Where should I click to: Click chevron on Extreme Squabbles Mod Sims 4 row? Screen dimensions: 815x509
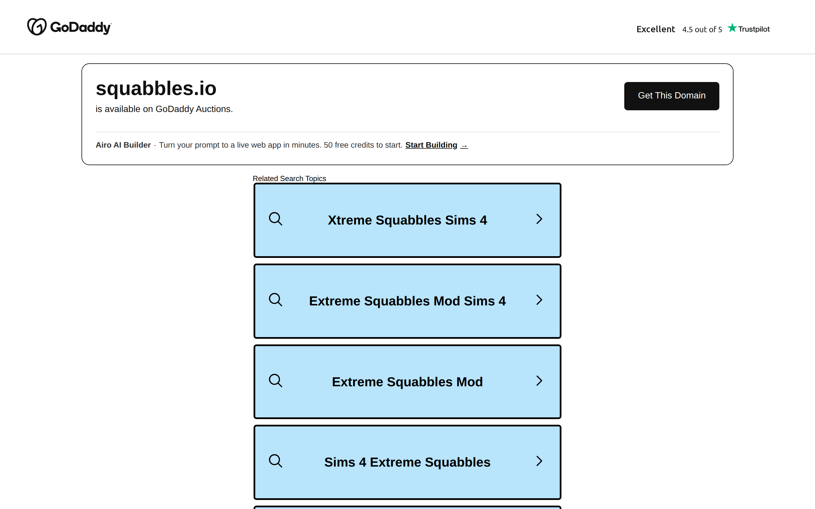tap(539, 300)
